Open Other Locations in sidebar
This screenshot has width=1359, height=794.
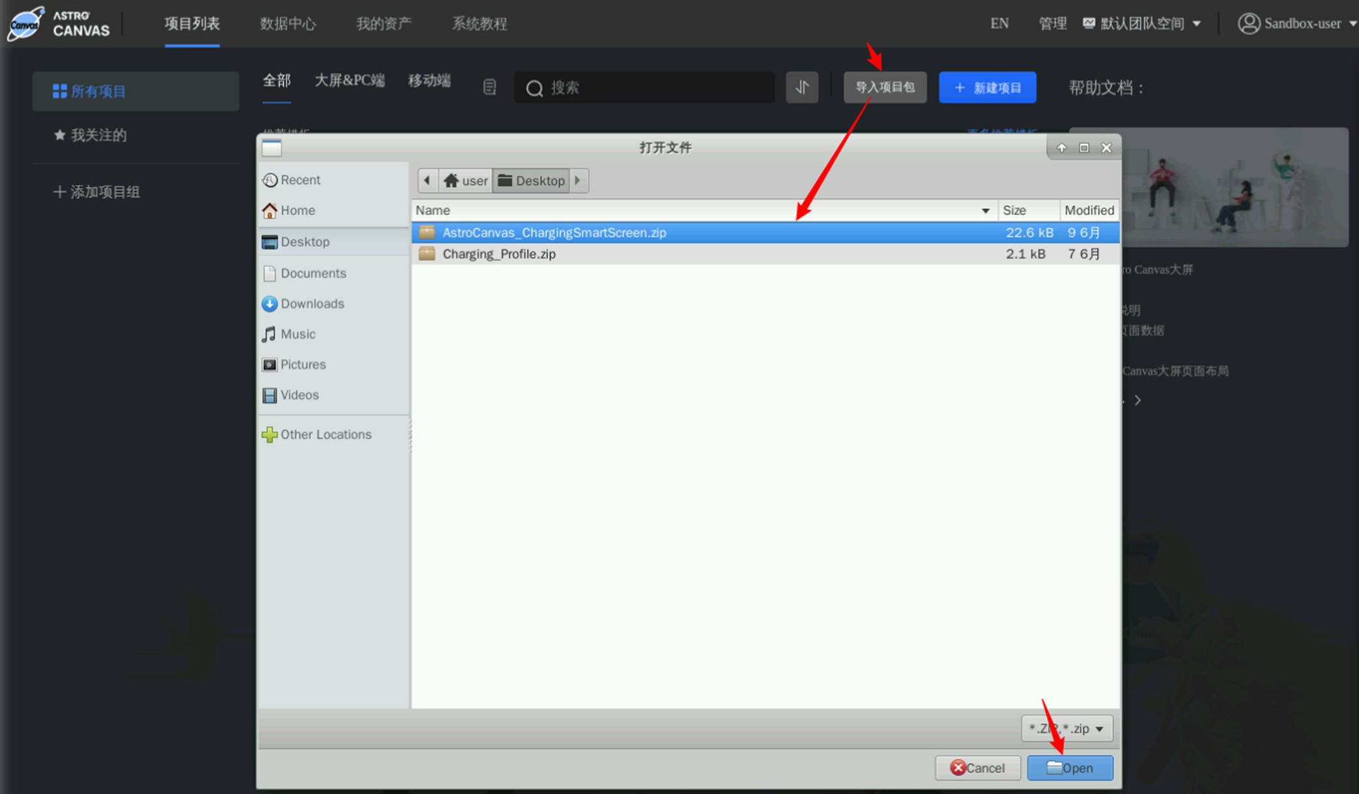coord(325,434)
